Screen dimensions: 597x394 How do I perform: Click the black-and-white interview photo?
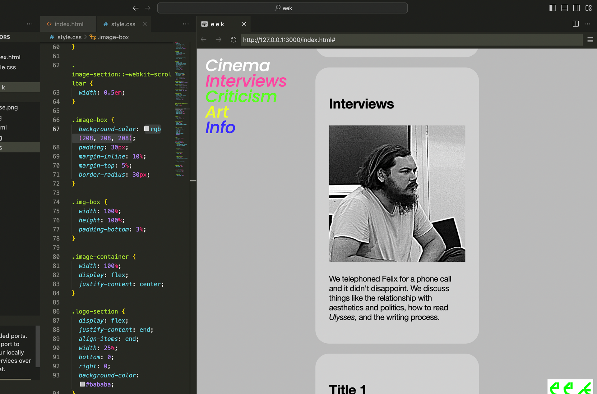pyautogui.click(x=397, y=193)
